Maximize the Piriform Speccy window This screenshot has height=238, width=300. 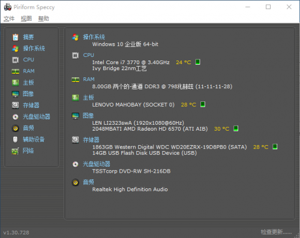(268, 7)
